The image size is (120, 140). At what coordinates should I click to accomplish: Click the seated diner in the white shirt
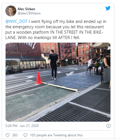tap(91, 65)
